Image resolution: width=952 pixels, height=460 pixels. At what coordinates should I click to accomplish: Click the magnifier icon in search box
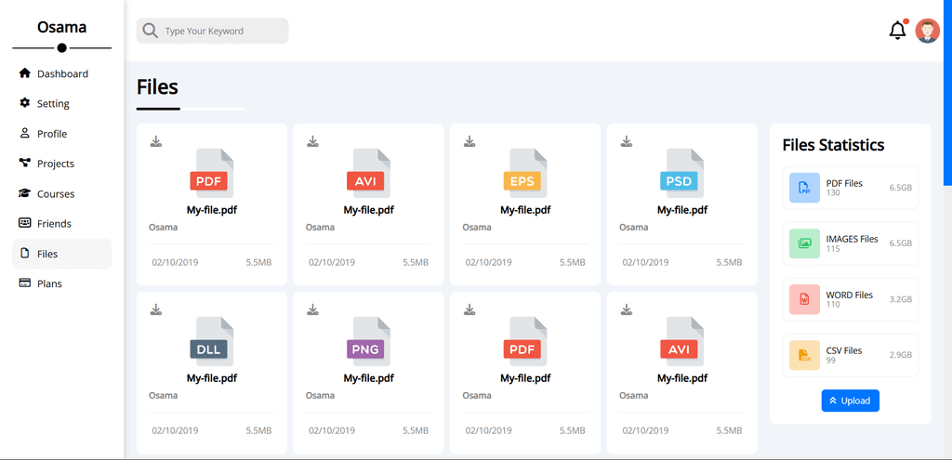pos(151,31)
